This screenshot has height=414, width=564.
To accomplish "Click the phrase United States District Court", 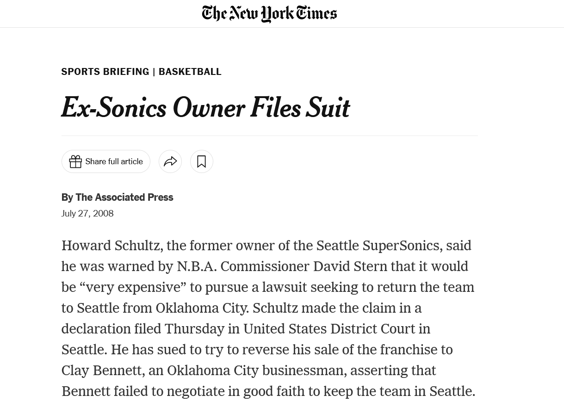I will tap(329, 329).
